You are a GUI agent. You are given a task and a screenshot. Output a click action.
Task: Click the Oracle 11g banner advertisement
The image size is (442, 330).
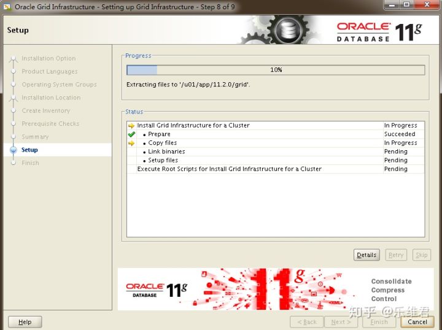click(276, 289)
